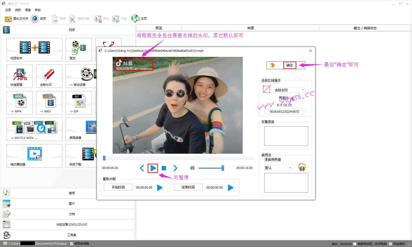This screenshot has height=247, width=412.
Task: Toggle 转换完成后：关闭电脑 checkbox
Action: [355, 244]
